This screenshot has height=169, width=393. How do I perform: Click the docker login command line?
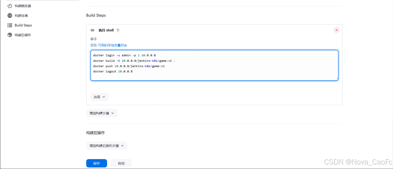124,55
